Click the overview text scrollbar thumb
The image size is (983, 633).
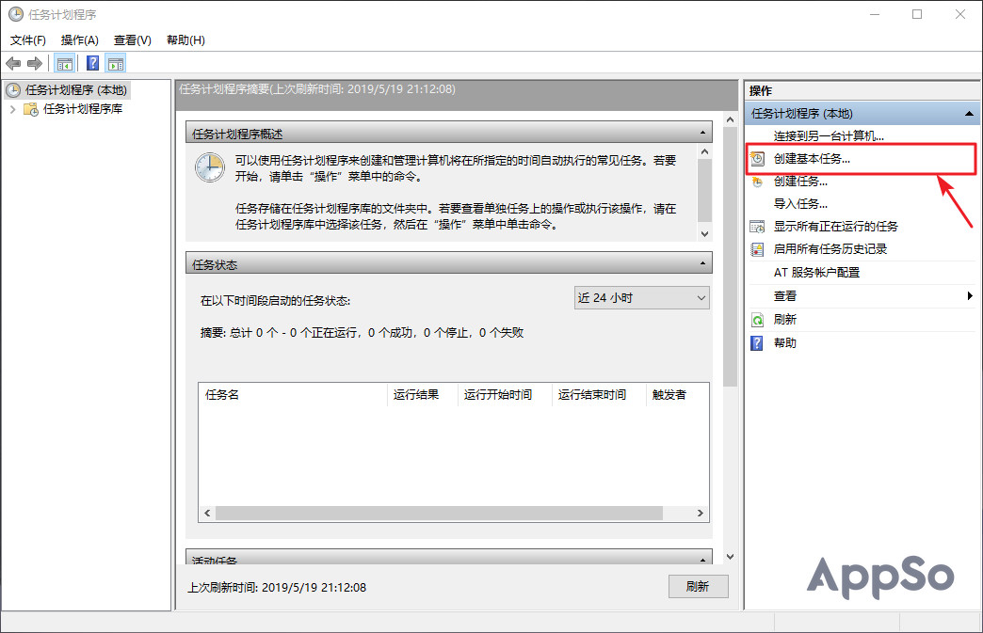click(x=704, y=190)
